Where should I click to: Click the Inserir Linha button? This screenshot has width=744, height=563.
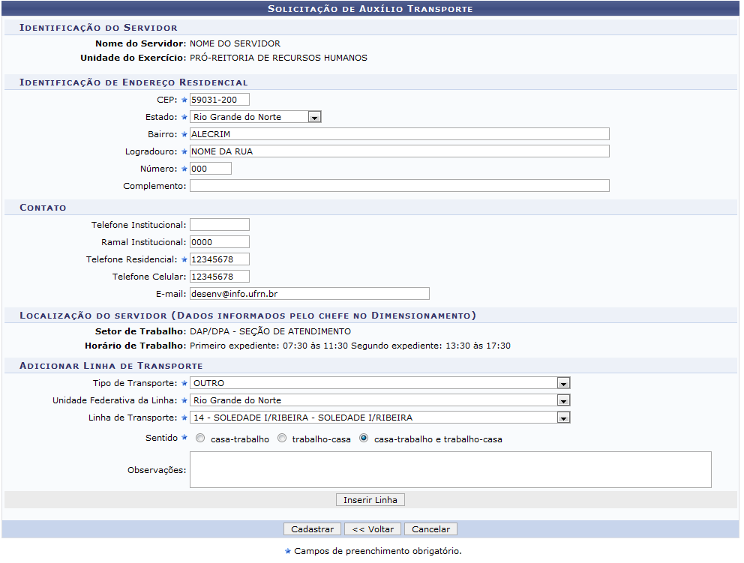pos(370,500)
